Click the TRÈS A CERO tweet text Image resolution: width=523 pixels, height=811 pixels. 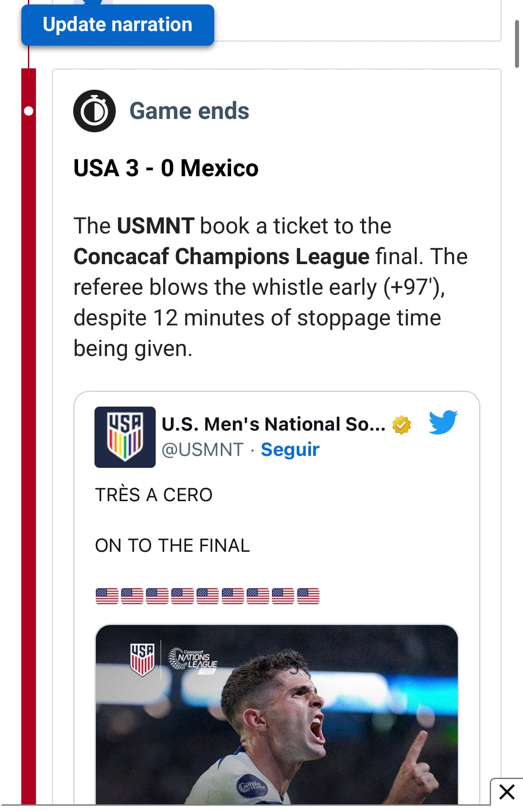click(154, 495)
